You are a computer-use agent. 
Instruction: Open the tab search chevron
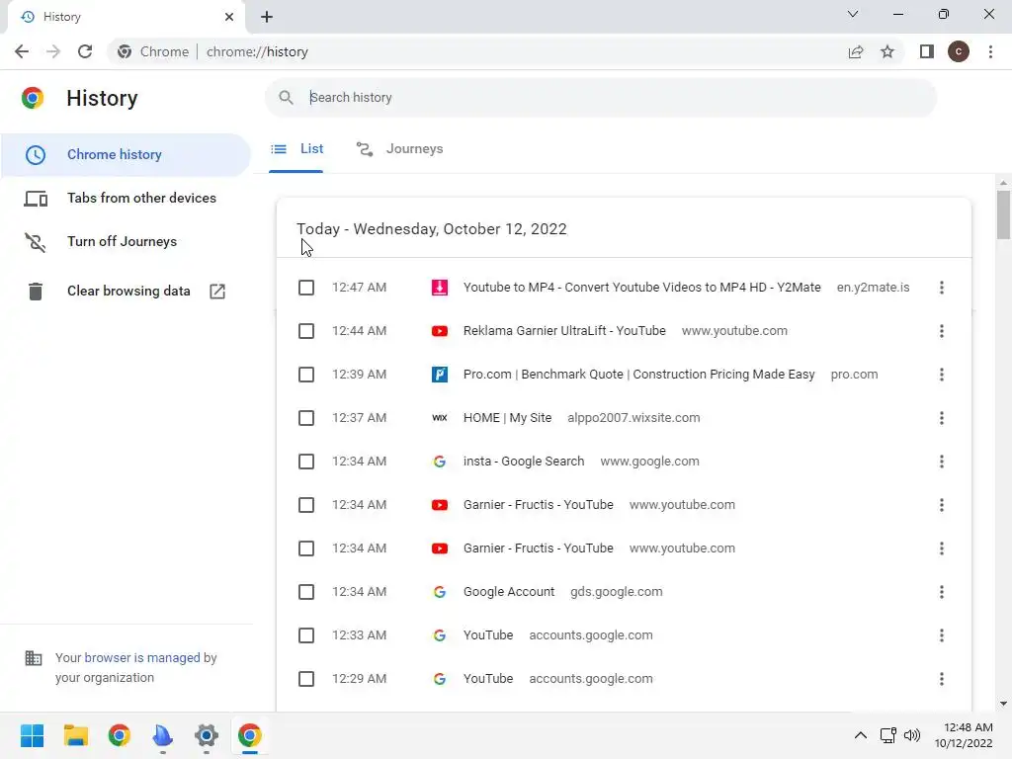(853, 14)
